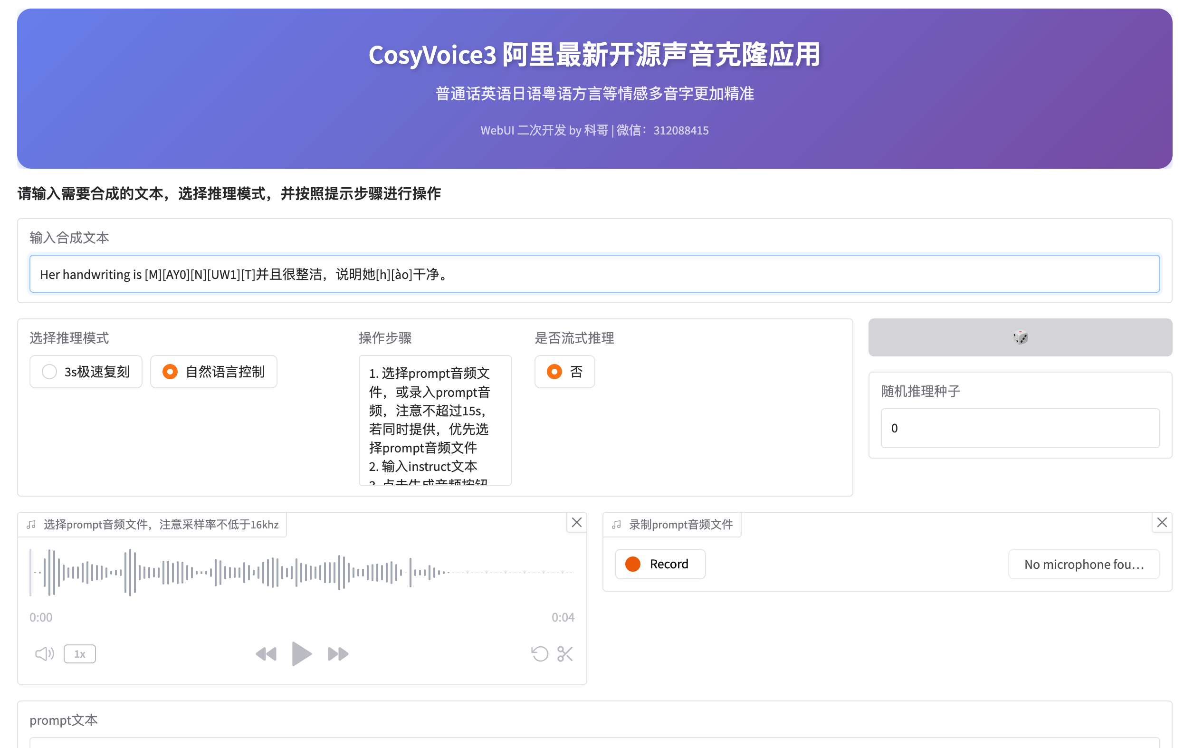The height and width of the screenshot is (748, 1184).
Task: Click the 随机推理种子 number field
Action: tap(1020, 428)
